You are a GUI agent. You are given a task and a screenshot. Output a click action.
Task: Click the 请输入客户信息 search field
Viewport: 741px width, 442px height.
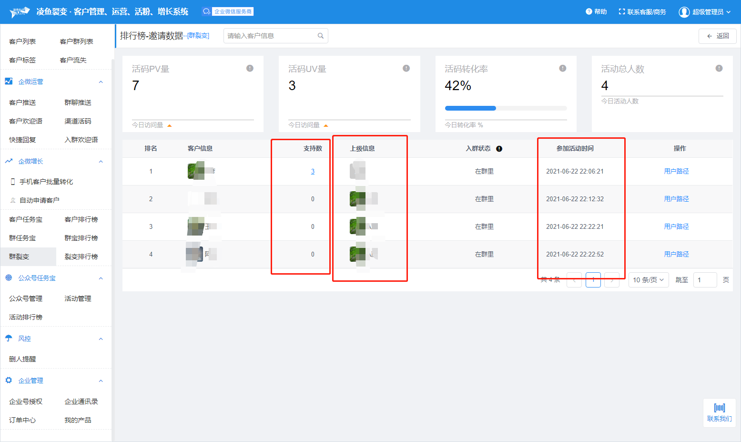[269, 36]
